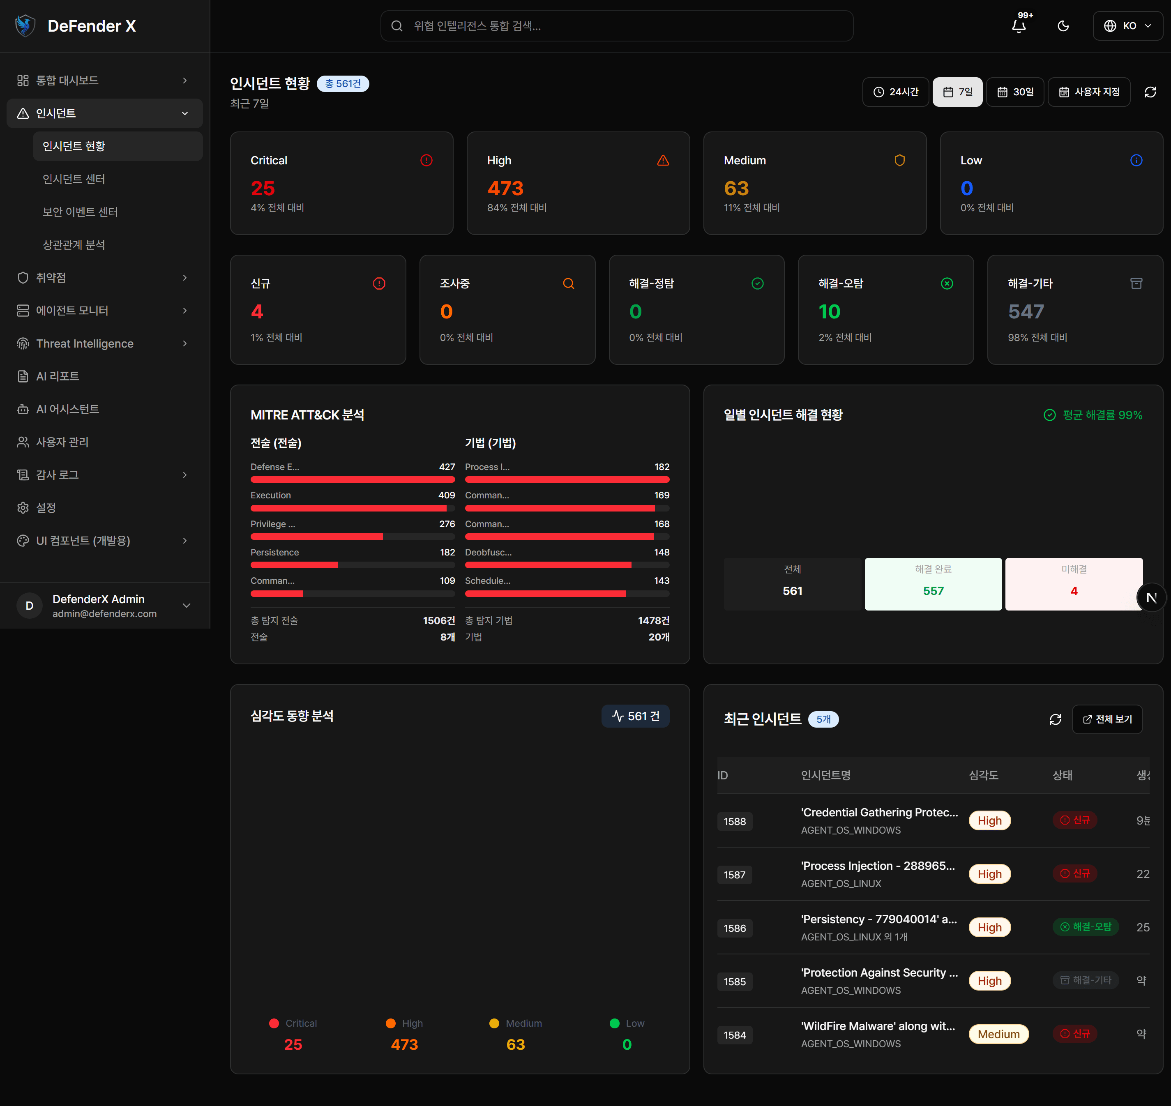Focus the 위협 인텔리전스 통합 검색 field
The image size is (1171, 1106).
pyautogui.click(x=616, y=26)
